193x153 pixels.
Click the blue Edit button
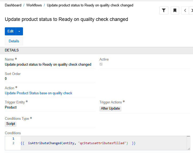click(x=10, y=31)
